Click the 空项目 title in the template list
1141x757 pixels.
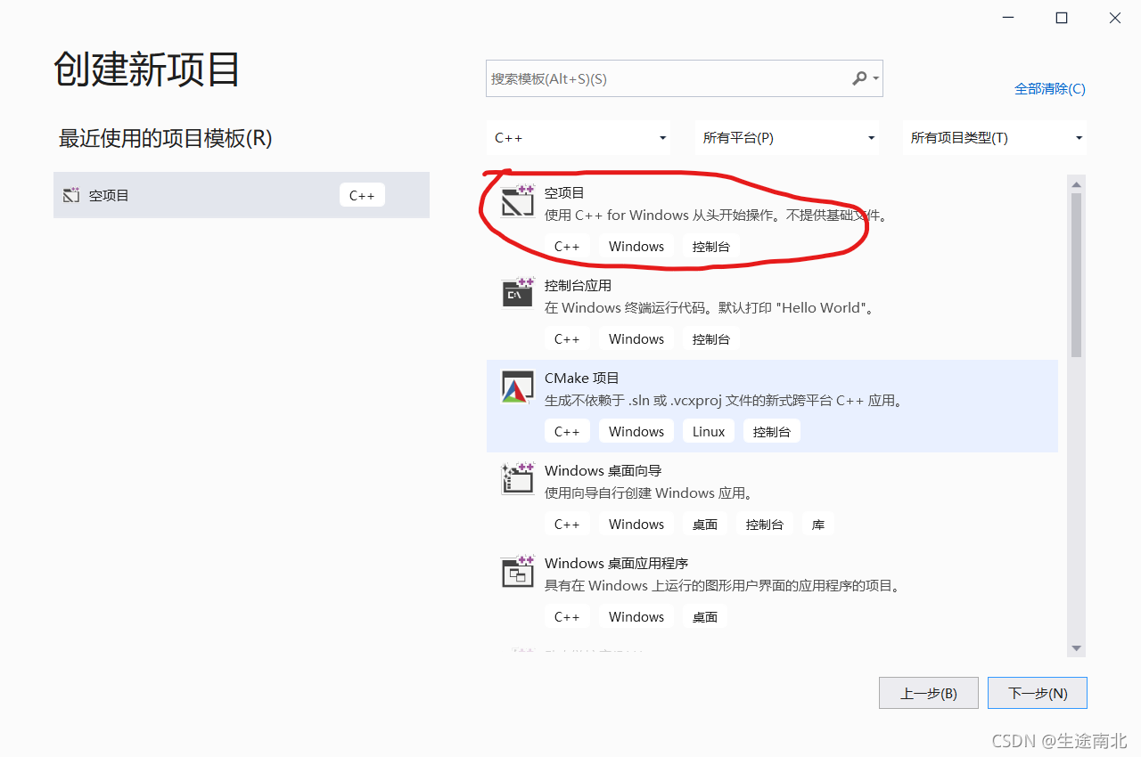point(564,192)
